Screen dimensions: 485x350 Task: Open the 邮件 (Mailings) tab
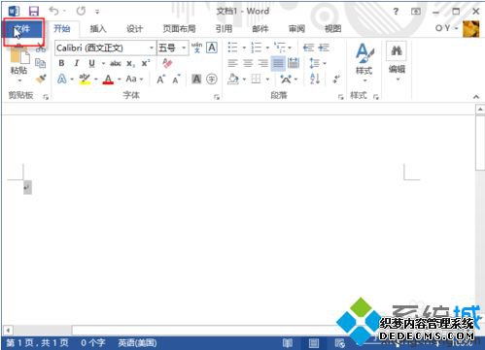[x=260, y=29]
